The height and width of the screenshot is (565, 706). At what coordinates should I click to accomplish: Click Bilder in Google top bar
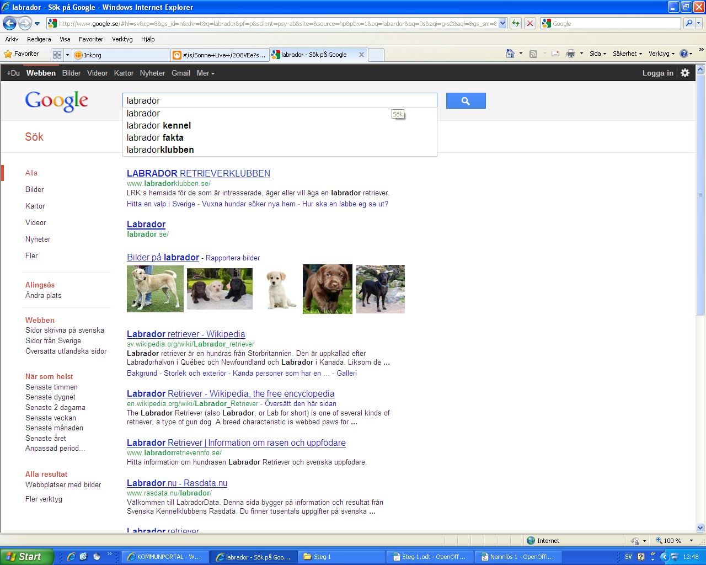[x=71, y=73]
